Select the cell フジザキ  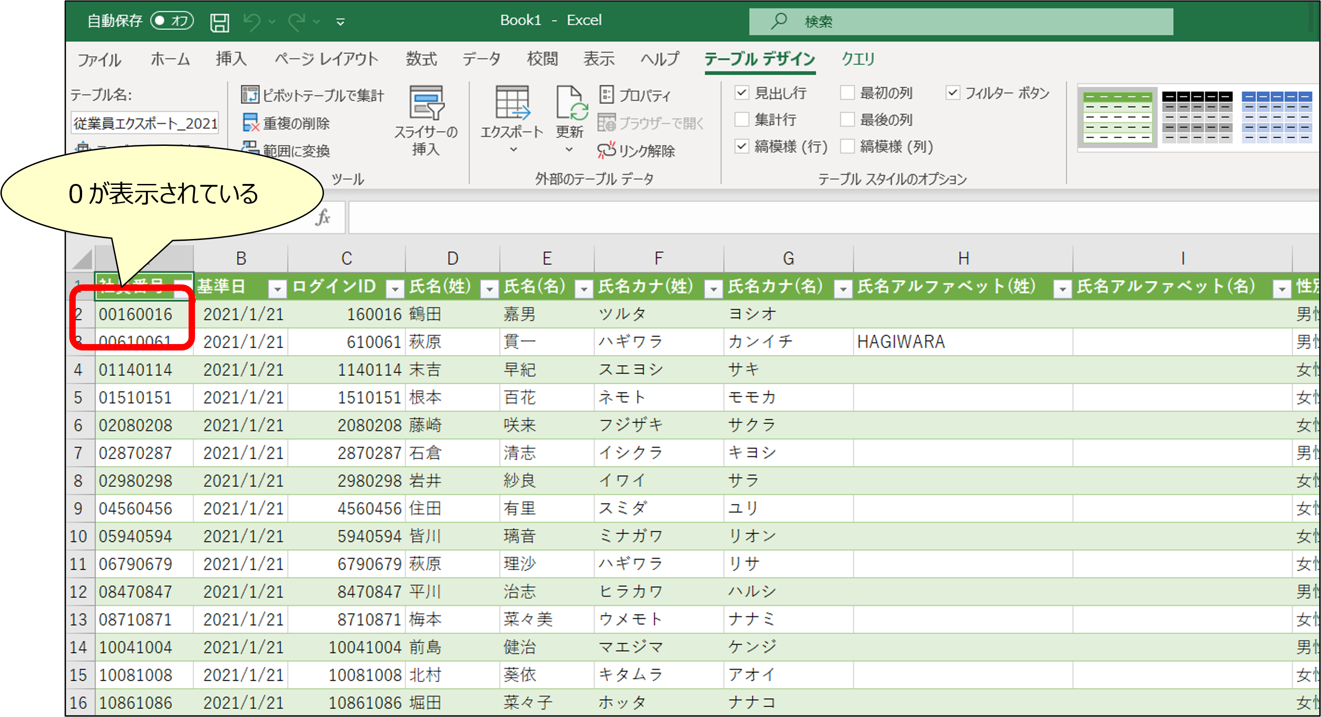point(659,425)
